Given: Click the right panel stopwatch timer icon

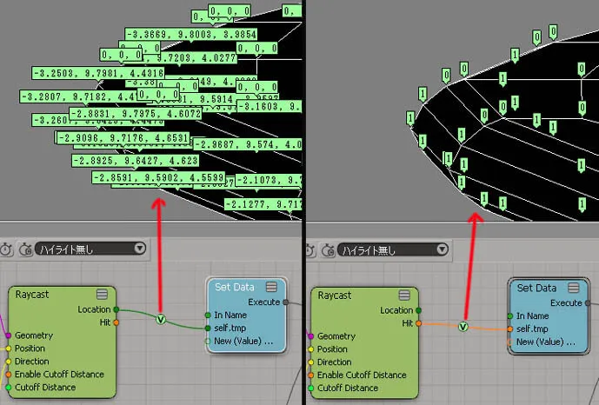Looking at the screenshot, I should coord(310,250).
